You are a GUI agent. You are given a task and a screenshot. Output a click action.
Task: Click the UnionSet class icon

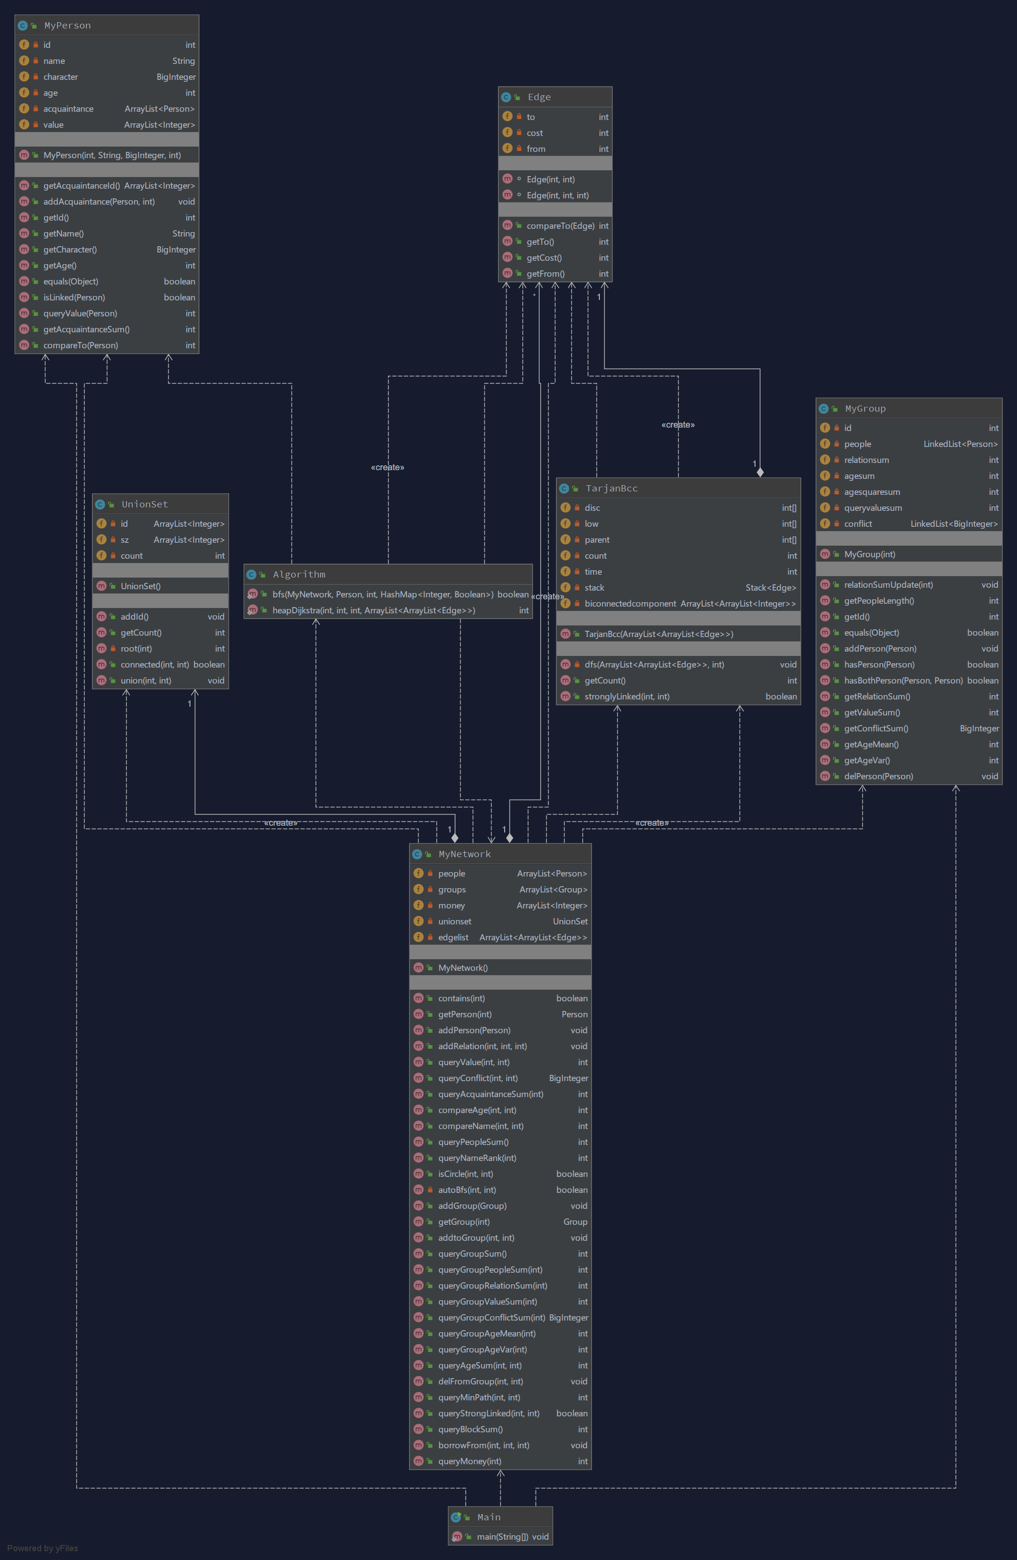[x=100, y=504]
